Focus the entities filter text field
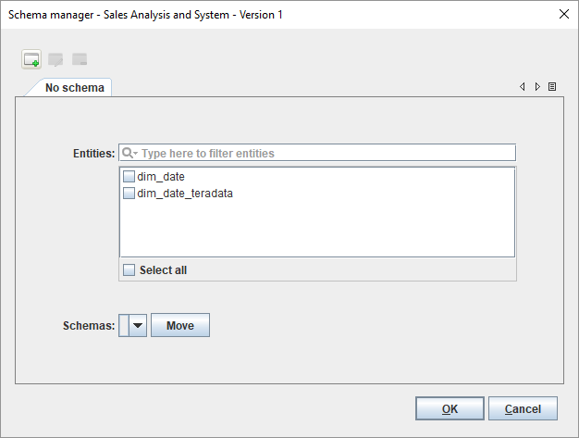The image size is (579, 438). coord(324,153)
